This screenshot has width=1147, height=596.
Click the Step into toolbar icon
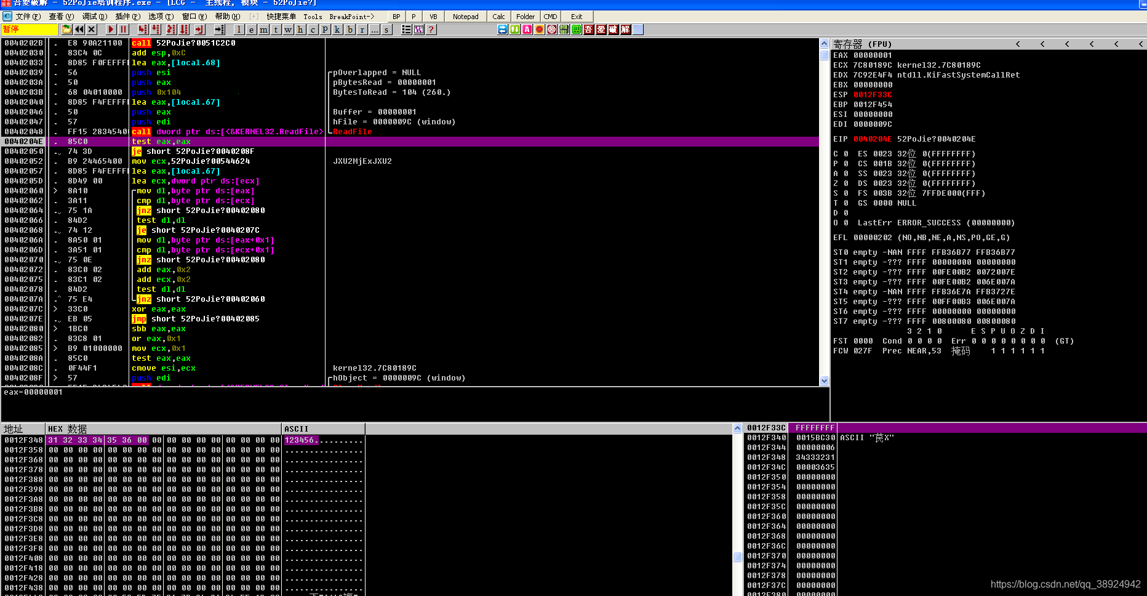coord(143,30)
